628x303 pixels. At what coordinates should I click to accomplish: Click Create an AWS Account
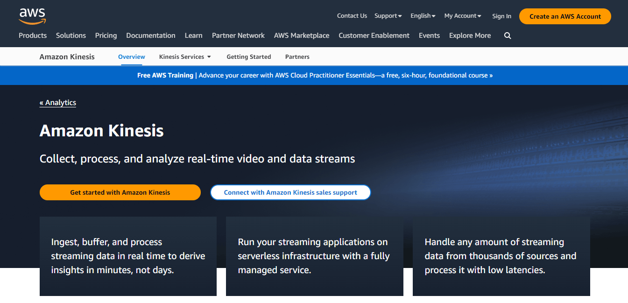tap(564, 16)
